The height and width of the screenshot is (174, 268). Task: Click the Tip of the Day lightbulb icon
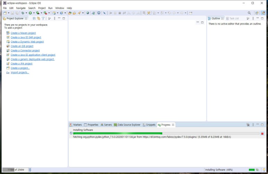(264, 170)
